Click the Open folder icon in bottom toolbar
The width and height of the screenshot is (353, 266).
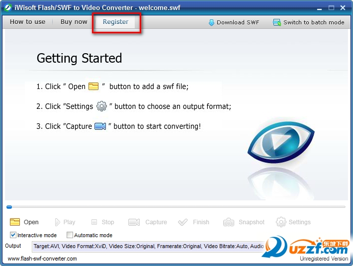15,222
